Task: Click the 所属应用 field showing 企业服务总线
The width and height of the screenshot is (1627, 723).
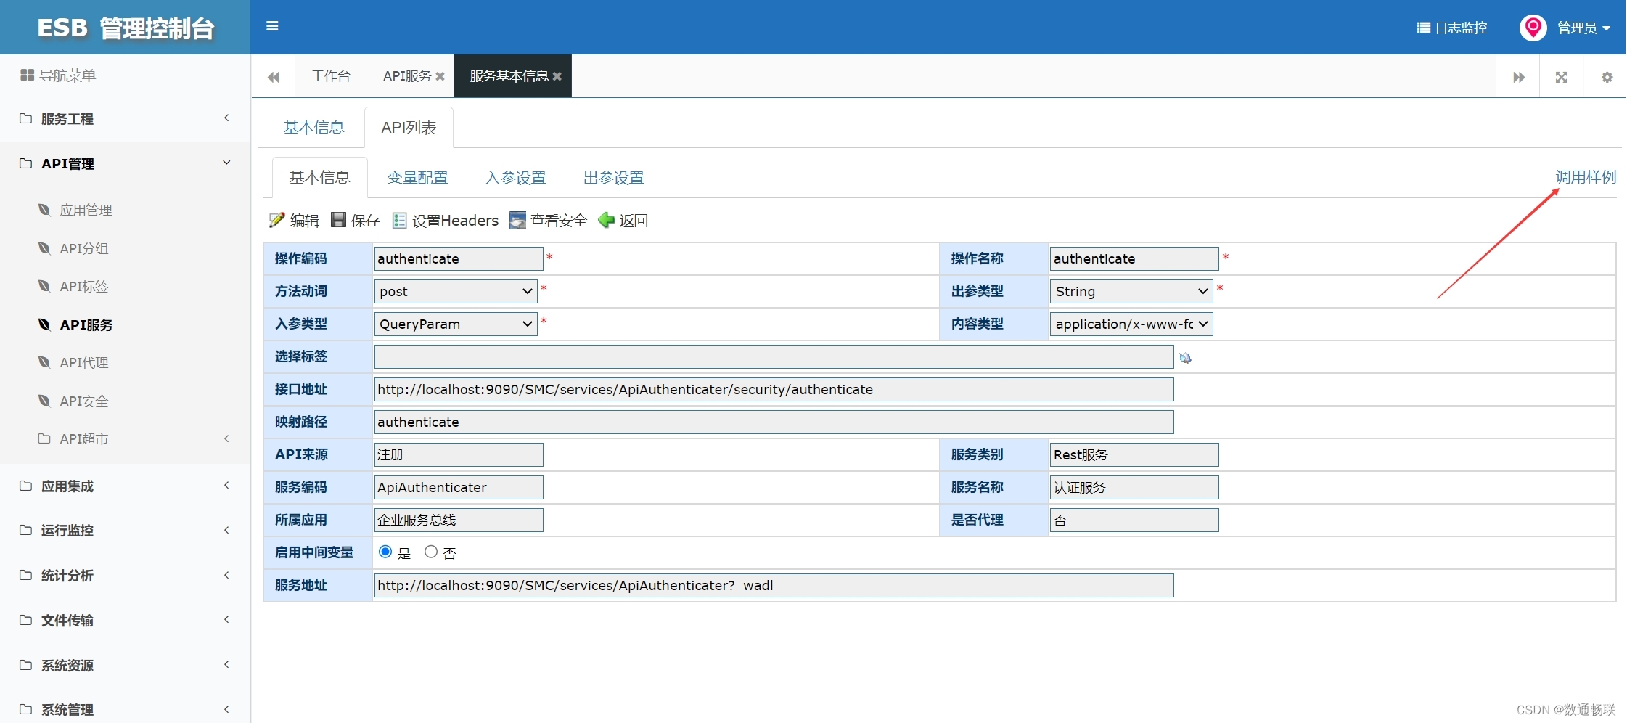Action: 459,520
